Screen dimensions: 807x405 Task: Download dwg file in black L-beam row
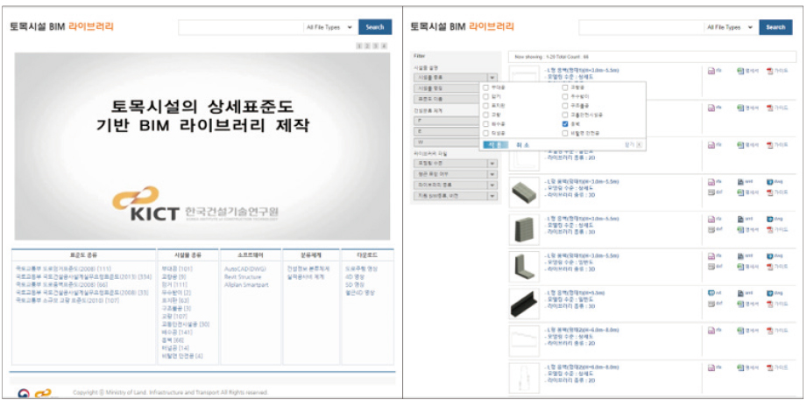tap(774, 293)
